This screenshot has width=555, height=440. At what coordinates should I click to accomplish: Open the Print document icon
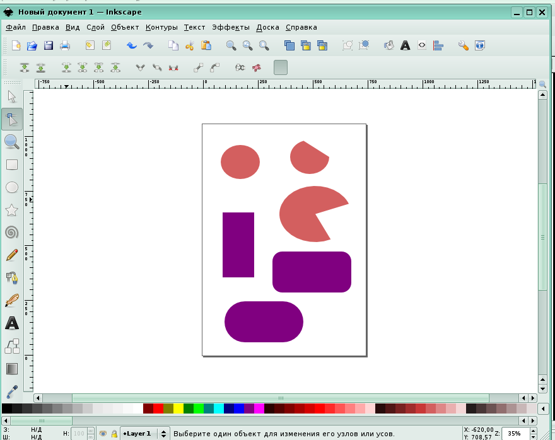click(x=65, y=45)
